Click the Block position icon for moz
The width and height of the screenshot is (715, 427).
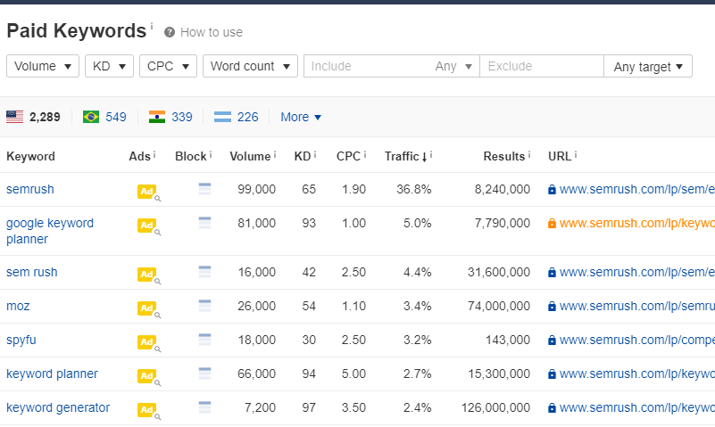tap(204, 306)
